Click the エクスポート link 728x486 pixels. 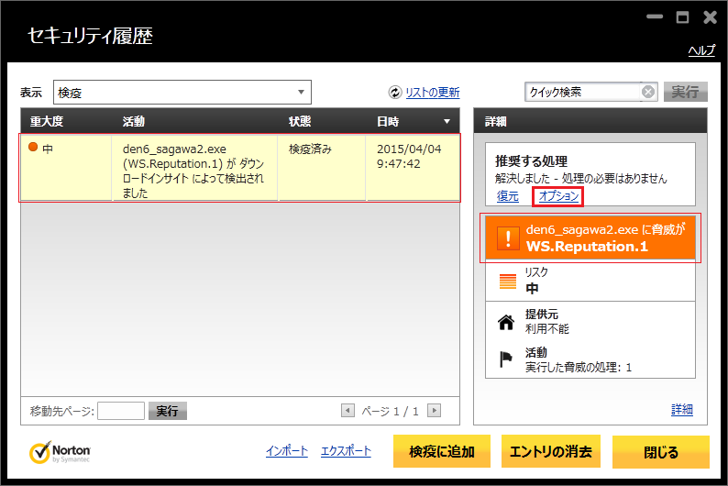click(x=346, y=451)
